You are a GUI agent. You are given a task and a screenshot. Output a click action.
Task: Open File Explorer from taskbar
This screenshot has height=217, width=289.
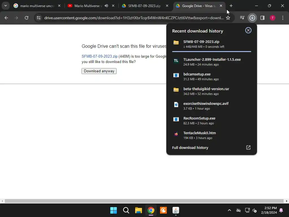pyautogui.click(x=138, y=210)
